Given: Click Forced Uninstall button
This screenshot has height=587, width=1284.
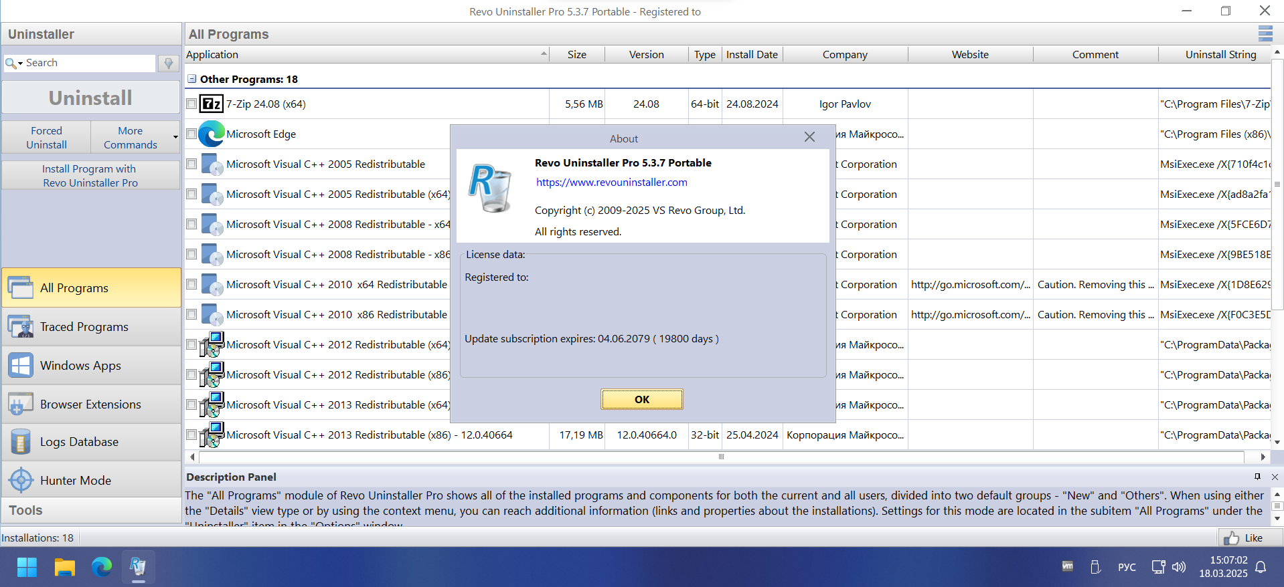Looking at the screenshot, I should (46, 137).
